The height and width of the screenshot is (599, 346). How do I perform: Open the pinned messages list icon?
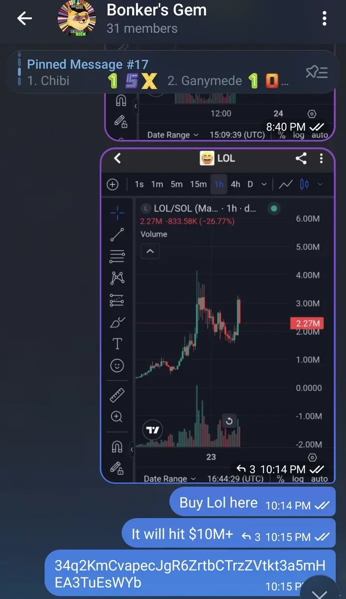tap(317, 72)
